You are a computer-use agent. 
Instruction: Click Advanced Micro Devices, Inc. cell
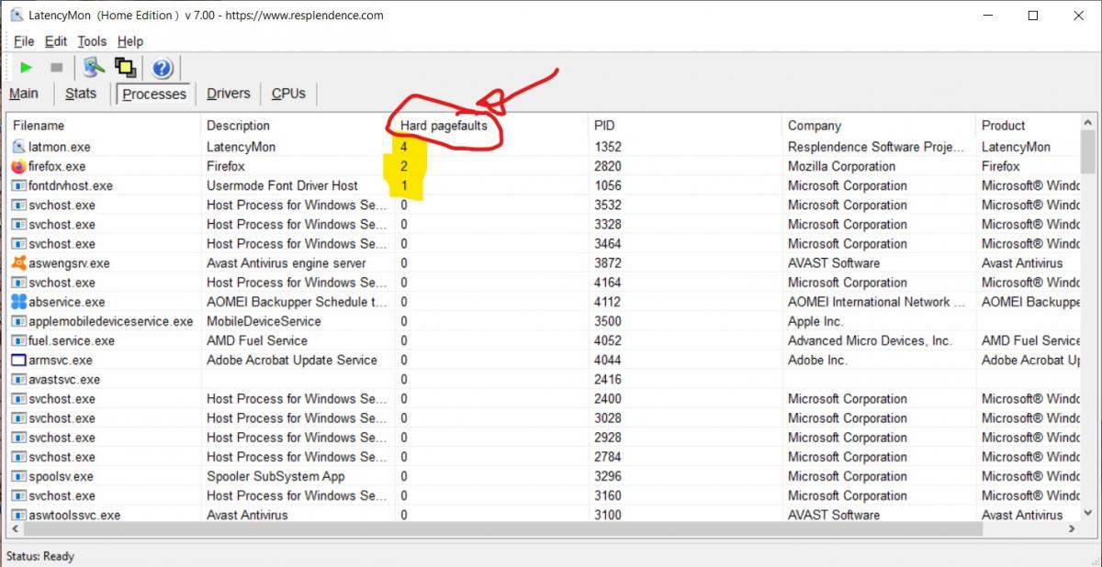tap(870, 340)
